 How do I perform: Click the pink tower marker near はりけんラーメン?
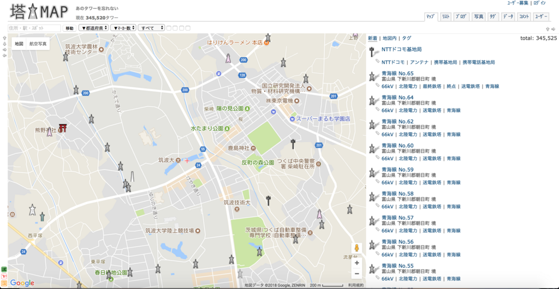(x=228, y=59)
